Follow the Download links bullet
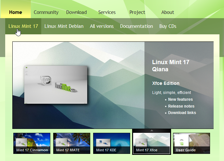224x161 pixels. click(182, 113)
